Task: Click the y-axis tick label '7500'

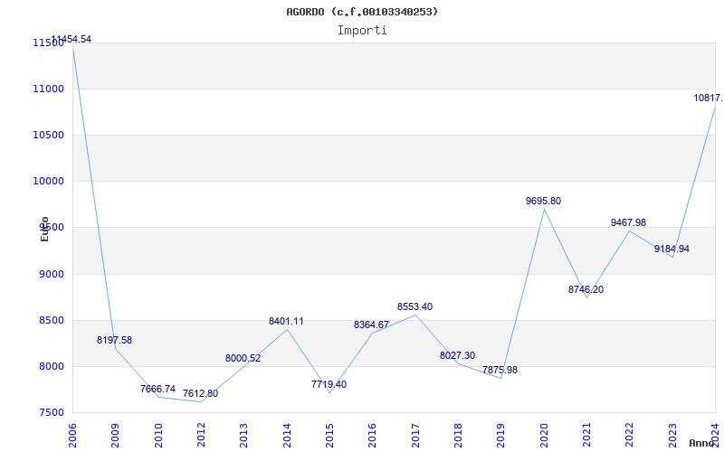Action: pyautogui.click(x=52, y=413)
